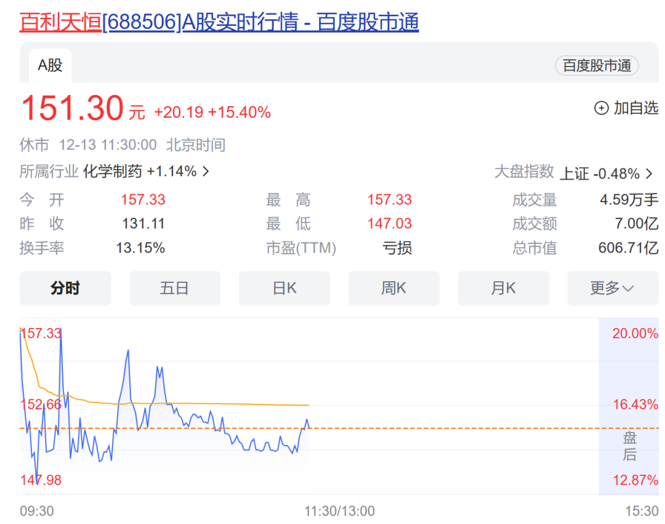The width and height of the screenshot is (665, 524).
Task: Click the change value +20.19
Action: point(179,113)
